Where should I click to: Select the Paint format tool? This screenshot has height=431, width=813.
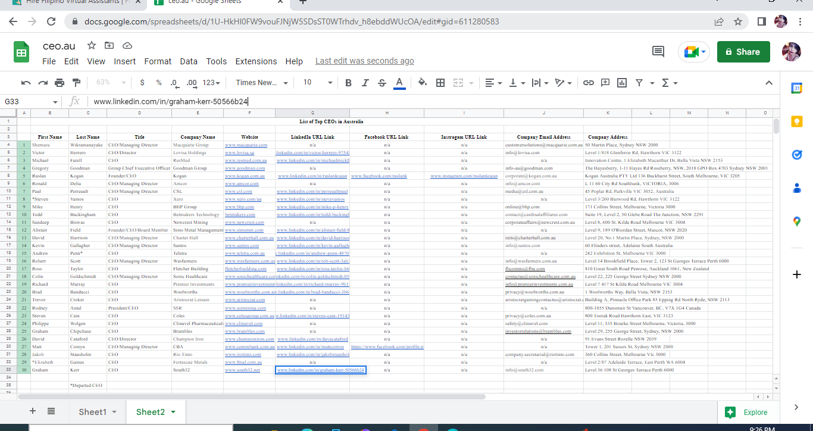pos(76,83)
